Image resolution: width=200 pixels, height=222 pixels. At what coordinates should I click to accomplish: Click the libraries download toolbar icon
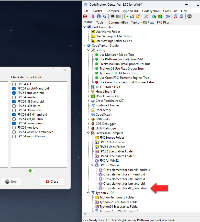pyautogui.click(x=160, y=16)
